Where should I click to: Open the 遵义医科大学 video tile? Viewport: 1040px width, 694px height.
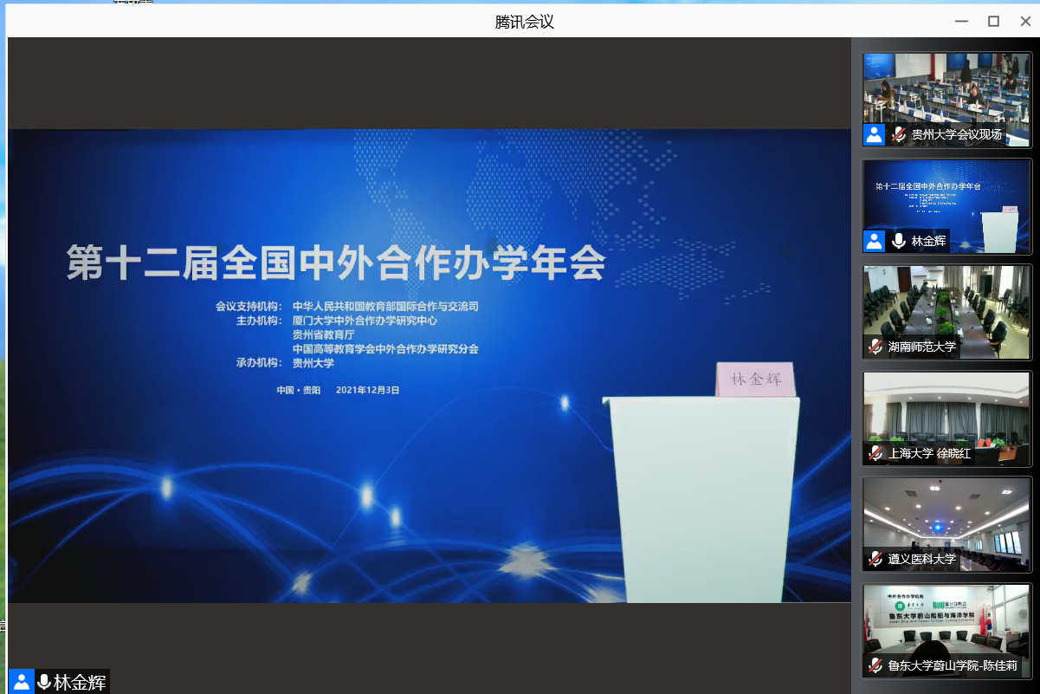pyautogui.click(x=946, y=516)
